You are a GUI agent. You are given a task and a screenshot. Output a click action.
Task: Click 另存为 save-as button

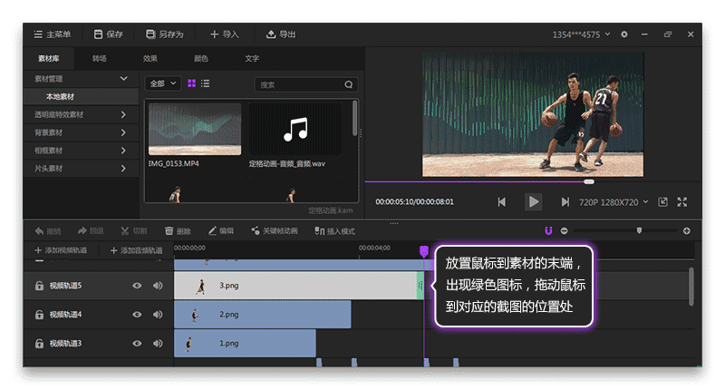[165, 34]
